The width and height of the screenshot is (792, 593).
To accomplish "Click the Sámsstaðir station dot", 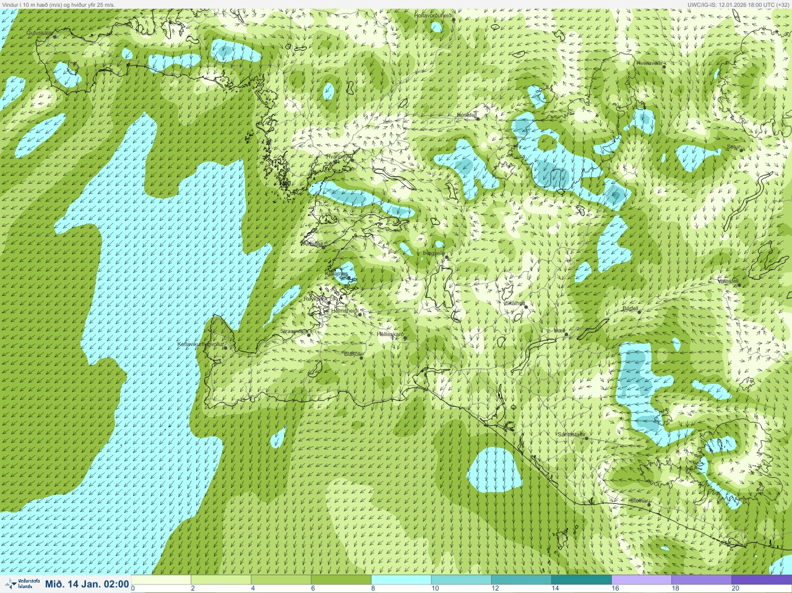I will point(586,438).
